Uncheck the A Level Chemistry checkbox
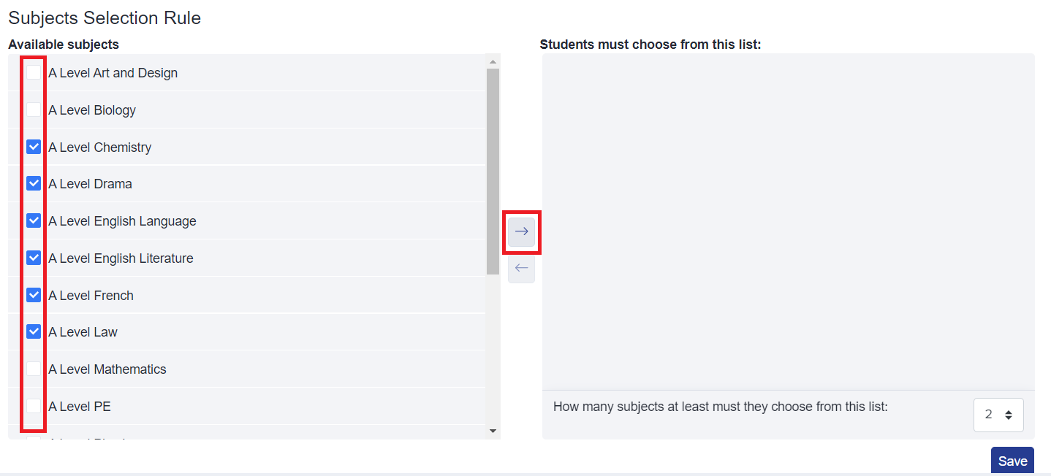 (x=33, y=146)
